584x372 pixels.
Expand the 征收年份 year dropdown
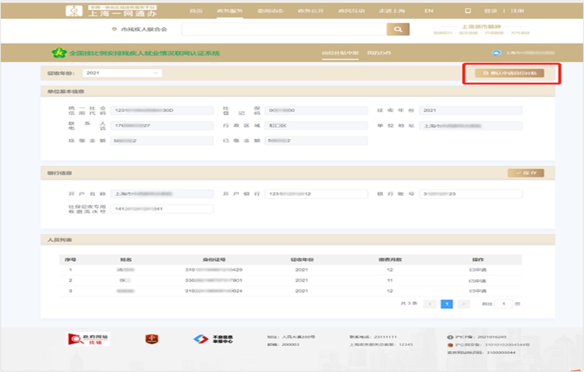pyautogui.click(x=122, y=73)
